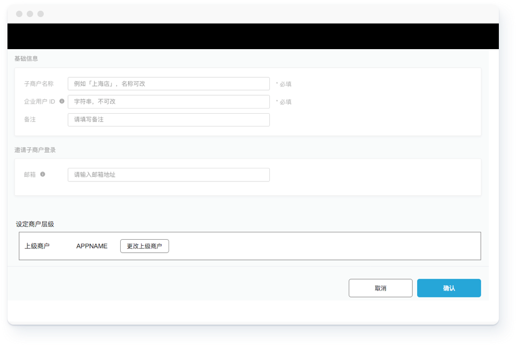Click the info icon next to 邮箱

click(x=43, y=174)
